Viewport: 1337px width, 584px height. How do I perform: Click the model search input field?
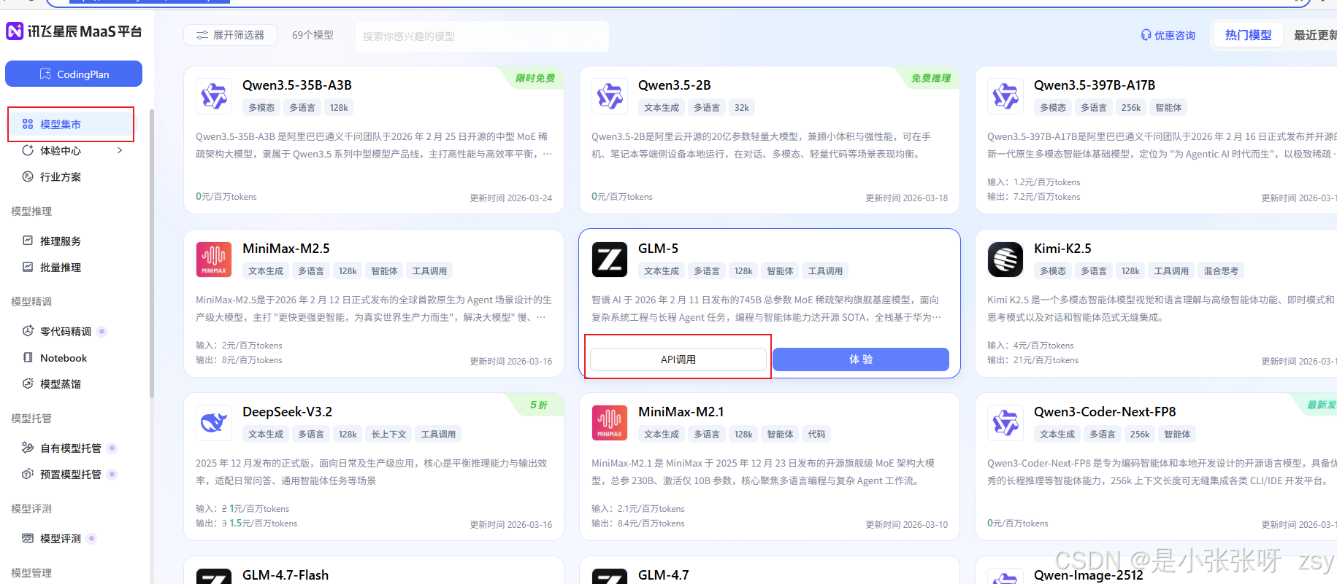pyautogui.click(x=482, y=36)
